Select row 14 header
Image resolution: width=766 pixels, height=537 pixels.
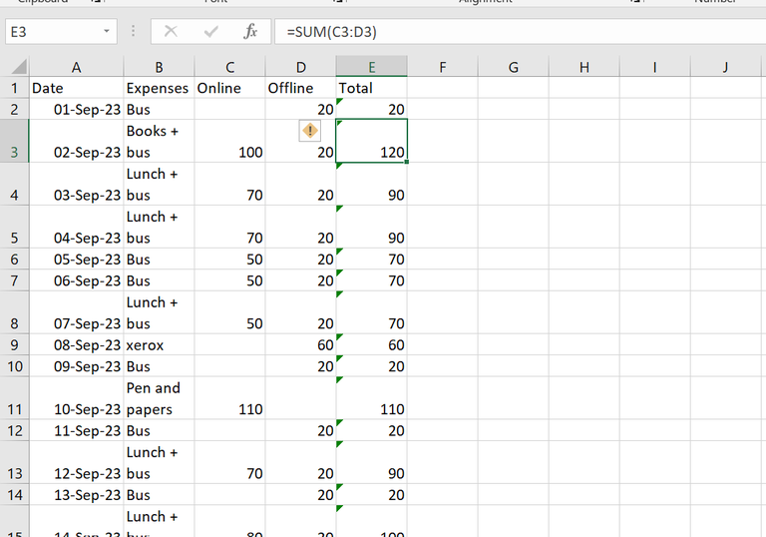tap(14, 494)
